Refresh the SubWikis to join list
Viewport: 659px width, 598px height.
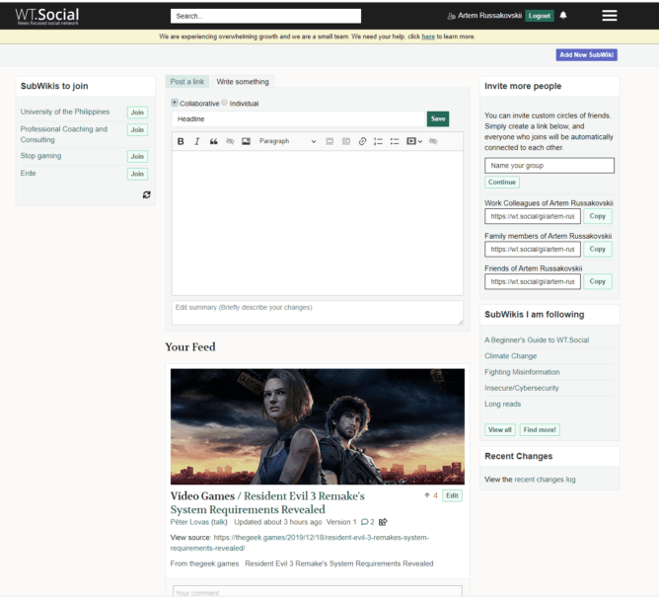[147, 194]
